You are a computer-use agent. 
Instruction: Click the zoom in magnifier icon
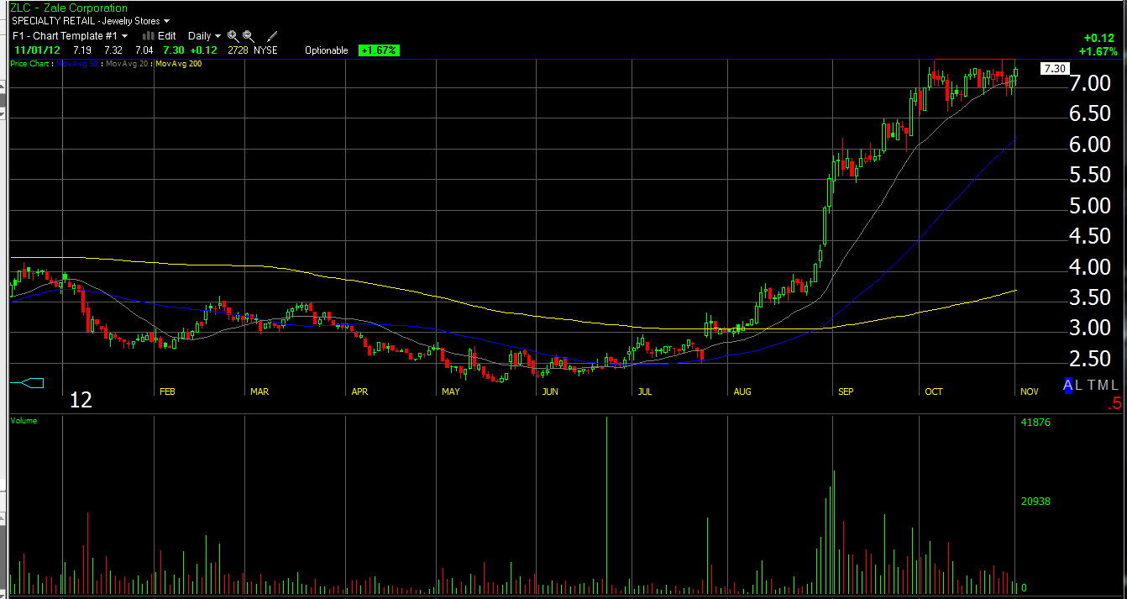coord(233,36)
